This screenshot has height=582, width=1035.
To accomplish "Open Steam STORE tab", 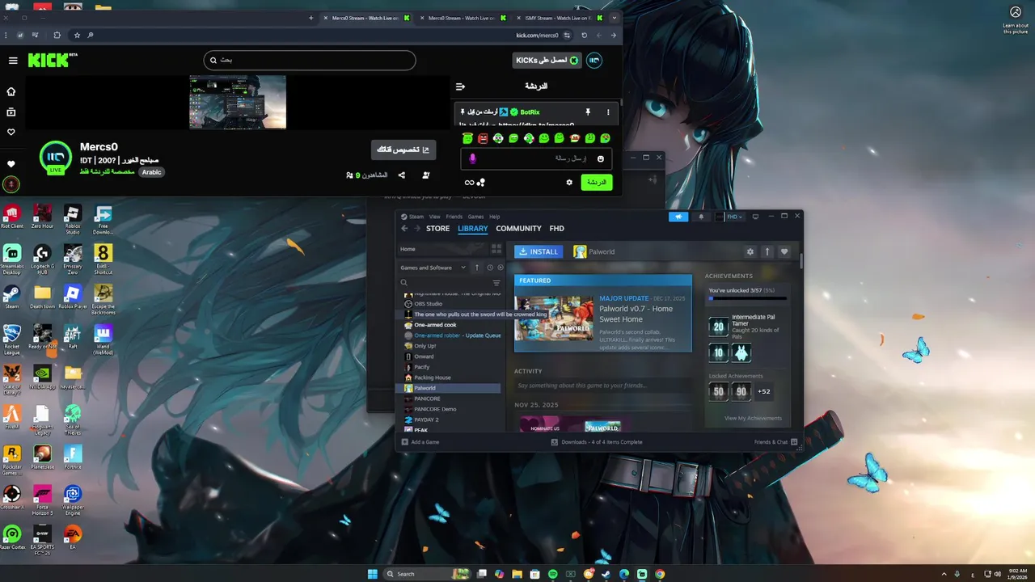I will click(437, 229).
